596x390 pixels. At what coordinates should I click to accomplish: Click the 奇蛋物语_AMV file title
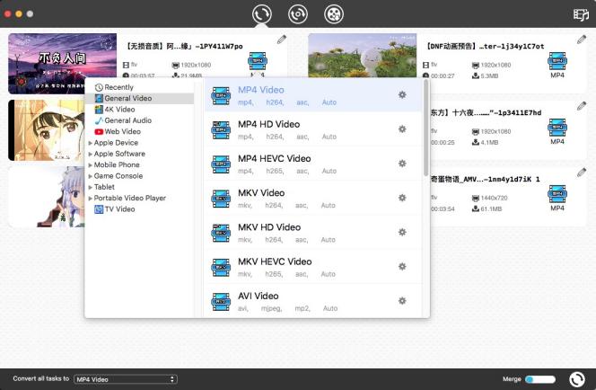485,179
